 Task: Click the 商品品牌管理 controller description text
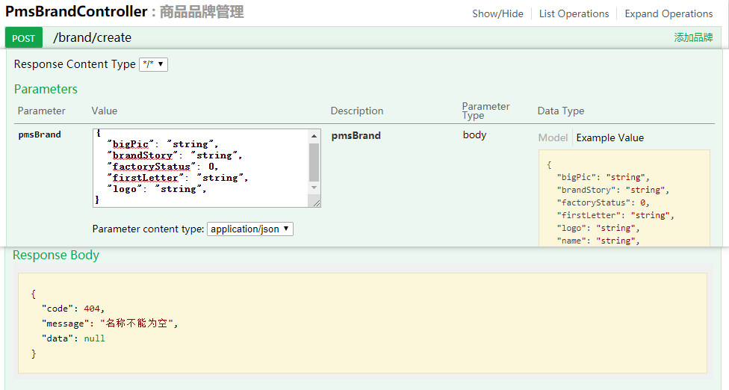coord(202,12)
